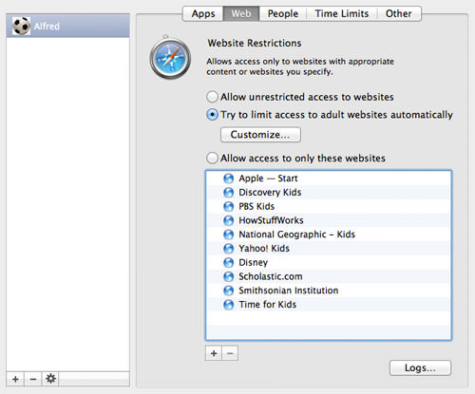475x394 pixels.
Task: Click globe icon beside Apple — Start
Action: click(x=228, y=178)
